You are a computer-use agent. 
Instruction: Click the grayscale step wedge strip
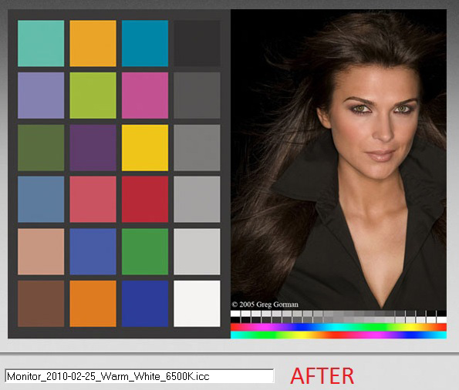click(339, 317)
